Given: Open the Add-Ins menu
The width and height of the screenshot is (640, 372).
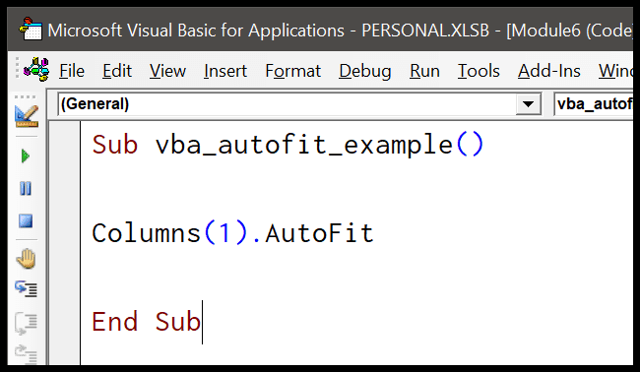Looking at the screenshot, I should pyautogui.click(x=549, y=71).
